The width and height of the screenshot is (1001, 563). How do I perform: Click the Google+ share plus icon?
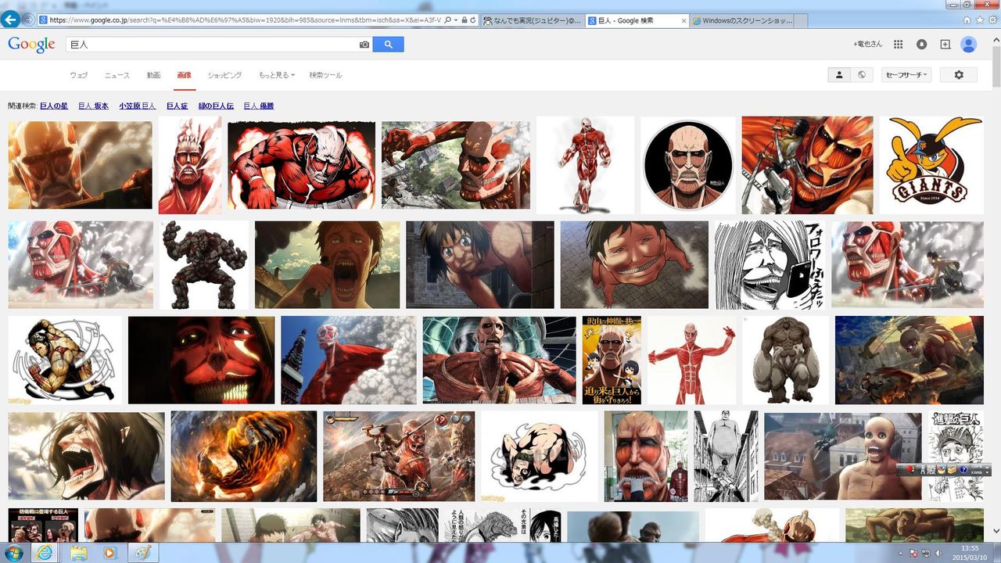tap(945, 45)
